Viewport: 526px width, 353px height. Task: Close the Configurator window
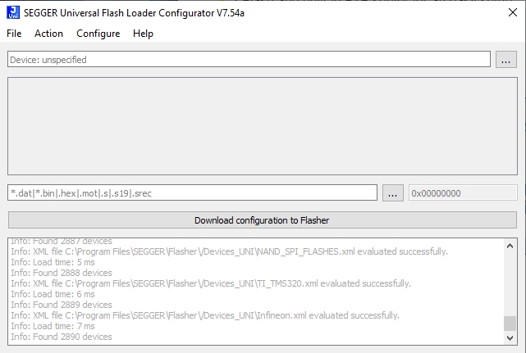[513, 13]
